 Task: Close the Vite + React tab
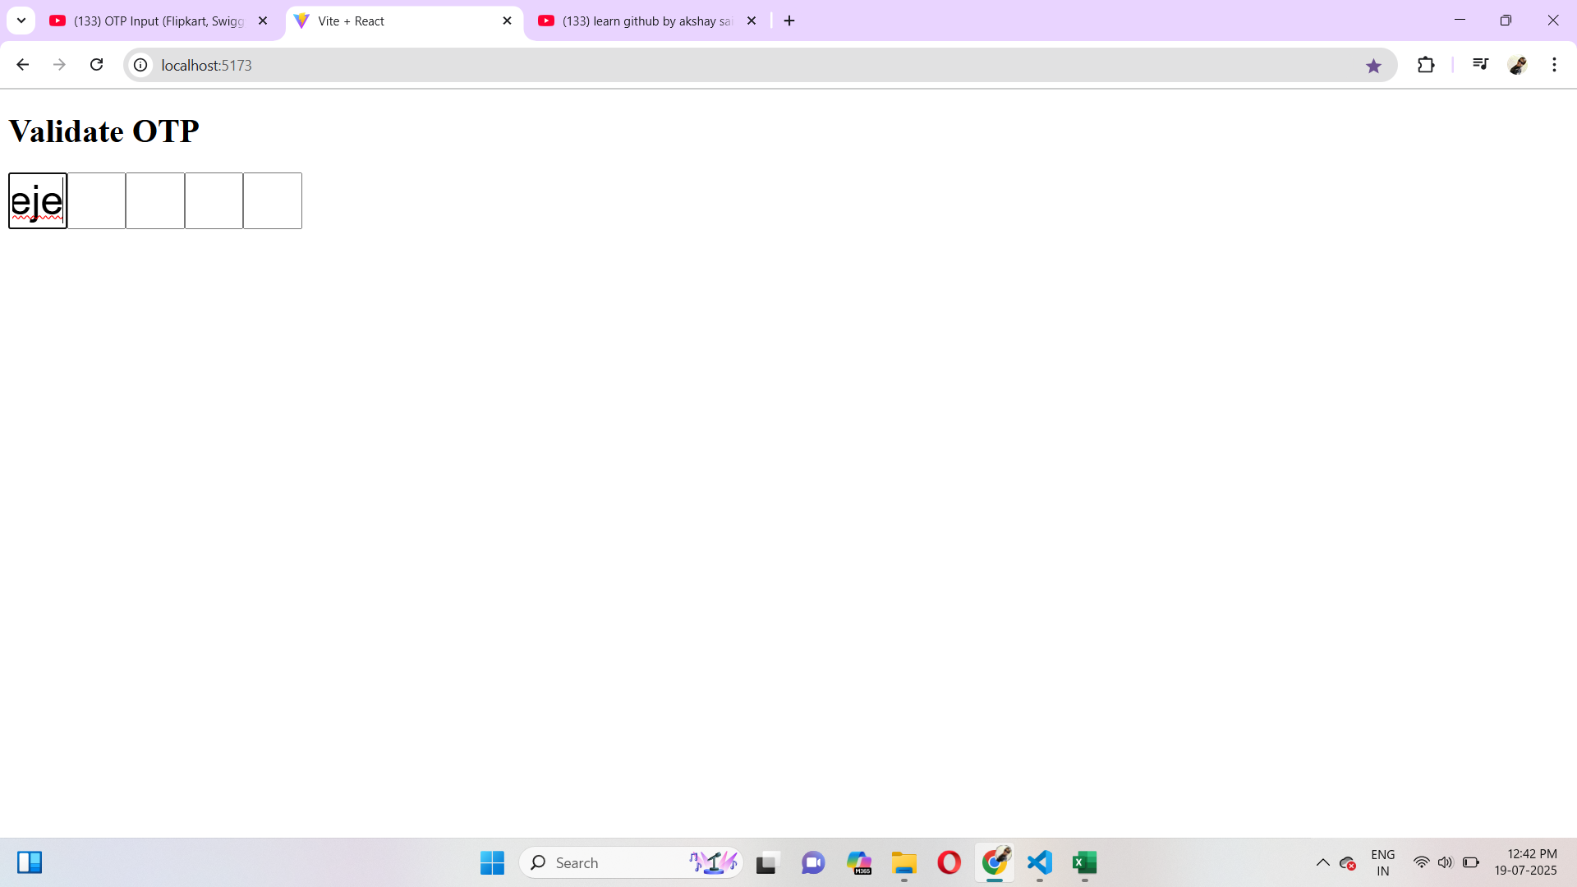tap(507, 21)
